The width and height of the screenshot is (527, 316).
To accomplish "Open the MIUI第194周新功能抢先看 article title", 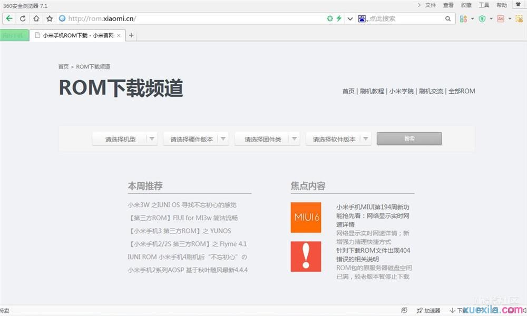I will click(x=373, y=215).
